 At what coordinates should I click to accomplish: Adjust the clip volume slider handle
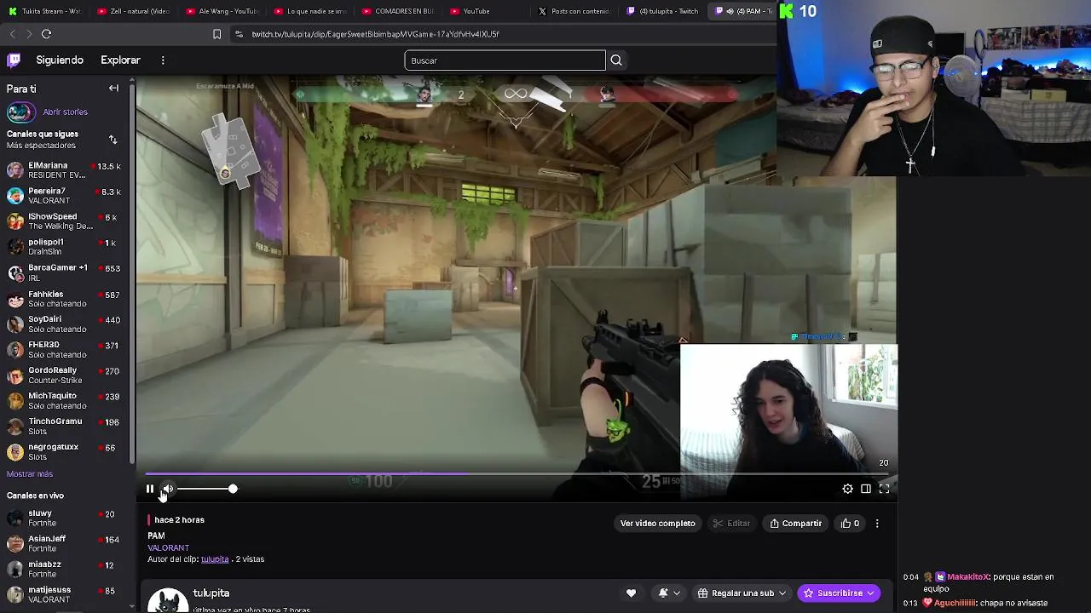point(233,489)
